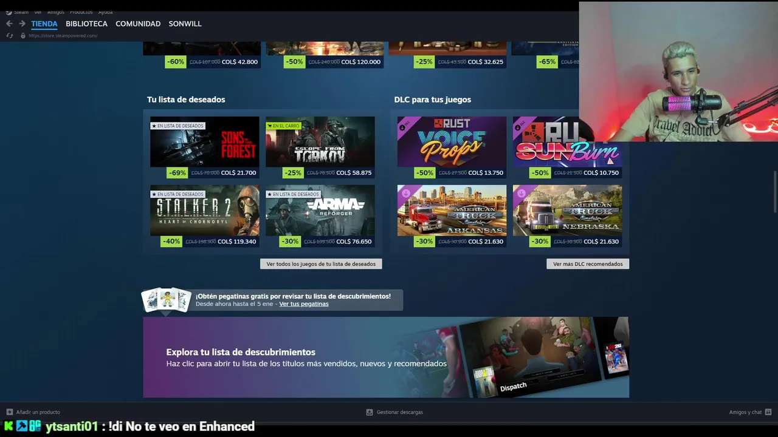Open the Steam menu
The image size is (778, 437).
(x=21, y=12)
